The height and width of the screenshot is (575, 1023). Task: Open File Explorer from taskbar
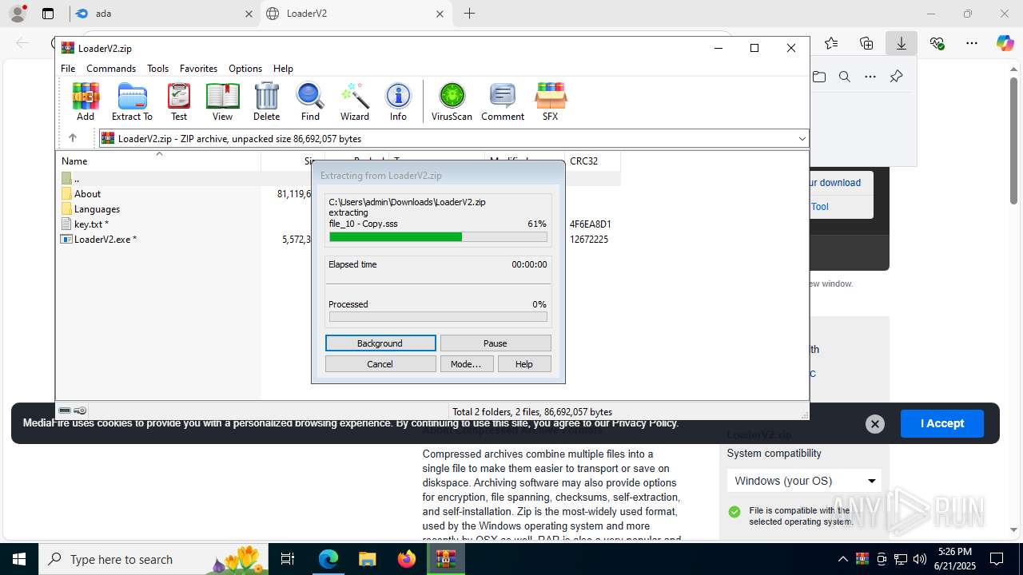click(x=367, y=559)
